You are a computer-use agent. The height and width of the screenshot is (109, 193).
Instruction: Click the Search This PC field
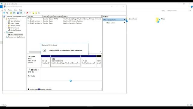(x=177, y=11)
